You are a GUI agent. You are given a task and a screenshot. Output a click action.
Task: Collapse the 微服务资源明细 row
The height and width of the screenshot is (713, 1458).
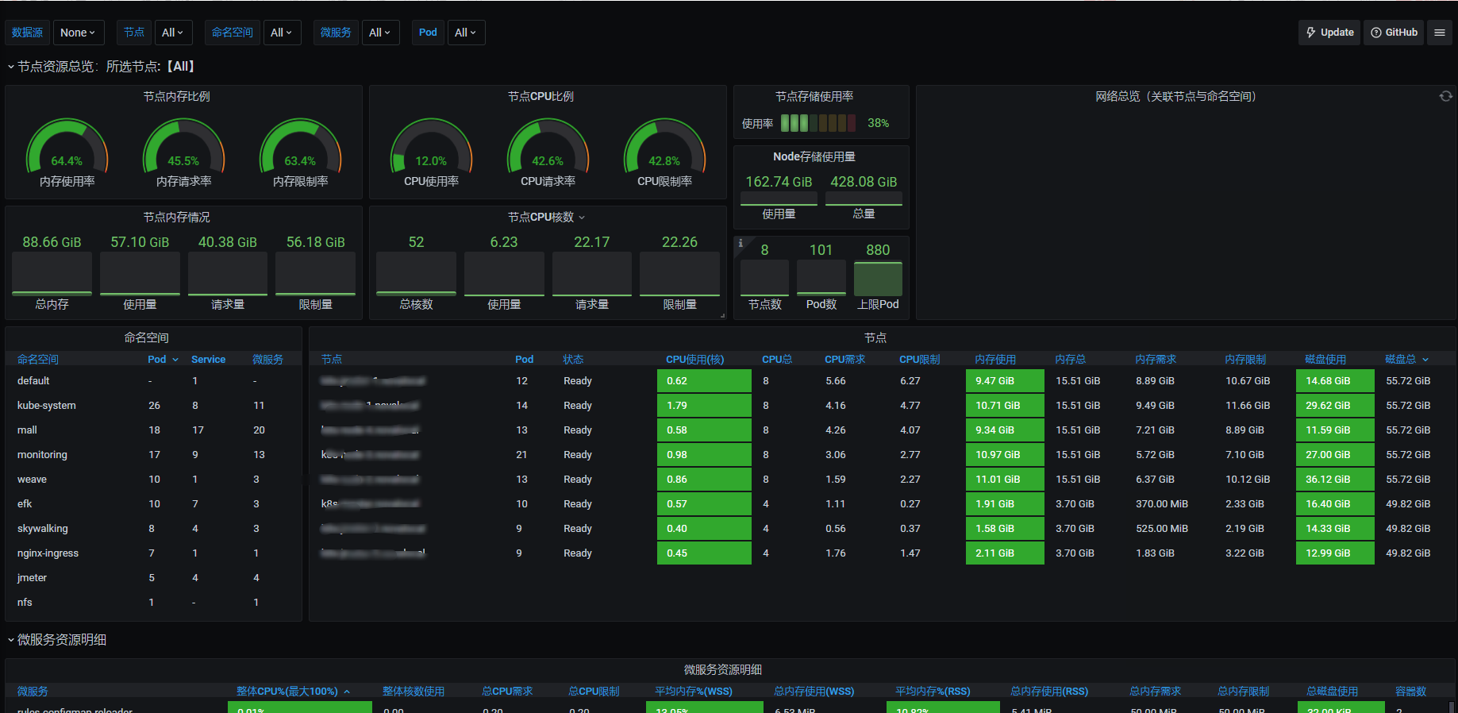[x=11, y=640]
